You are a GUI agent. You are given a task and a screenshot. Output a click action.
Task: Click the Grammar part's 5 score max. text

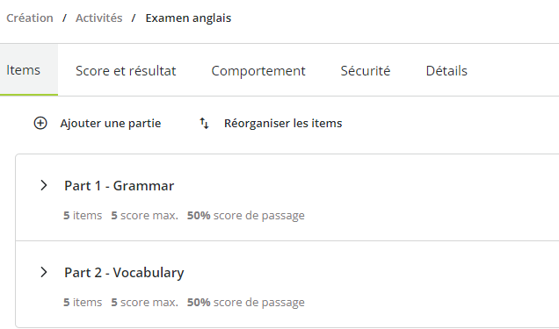[x=144, y=215]
